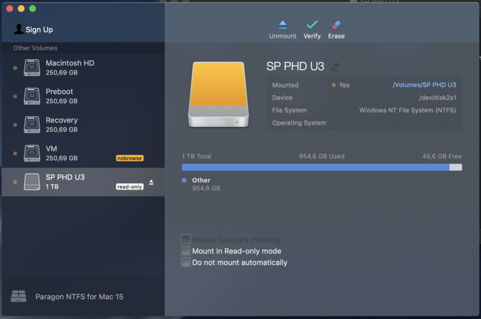481x319 pixels.
Task: Maximize window with the green button
Action: (x=33, y=9)
